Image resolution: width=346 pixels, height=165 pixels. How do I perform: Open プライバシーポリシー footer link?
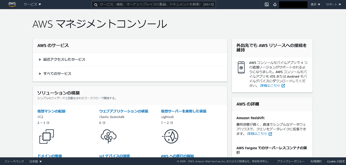coord(291,162)
